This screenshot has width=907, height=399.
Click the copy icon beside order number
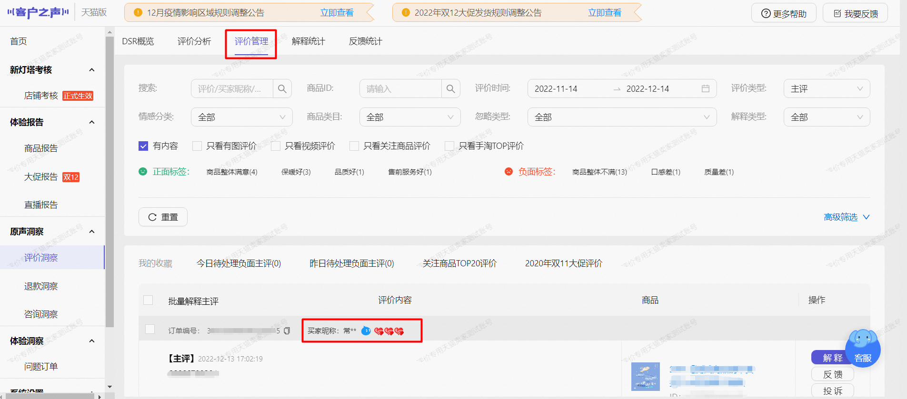tap(287, 331)
